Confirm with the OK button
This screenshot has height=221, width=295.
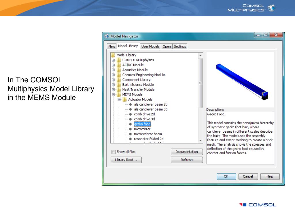226,176
